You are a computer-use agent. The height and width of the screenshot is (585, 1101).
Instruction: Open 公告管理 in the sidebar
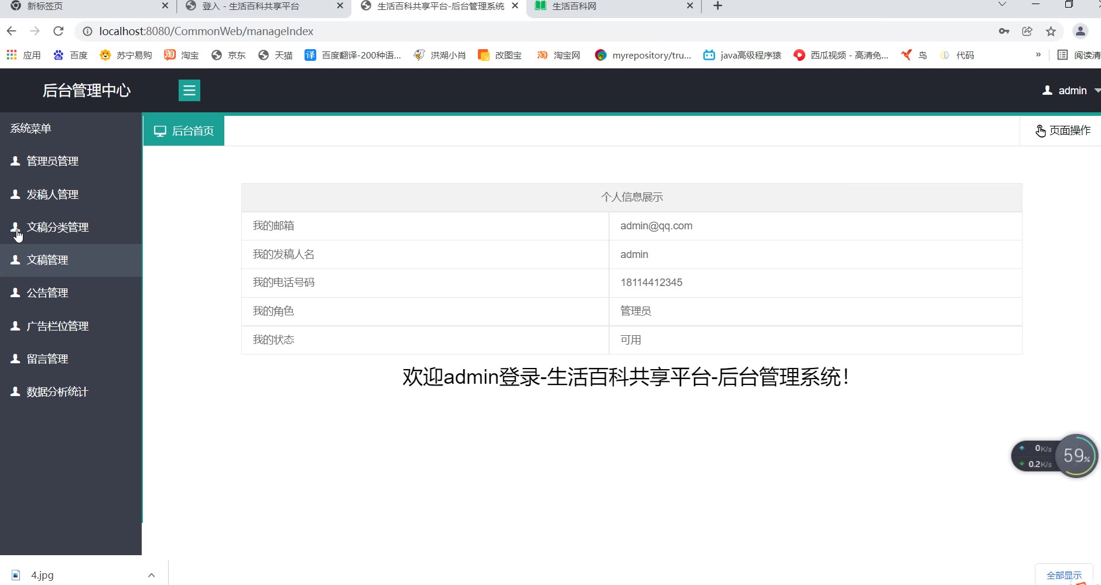pos(71,293)
